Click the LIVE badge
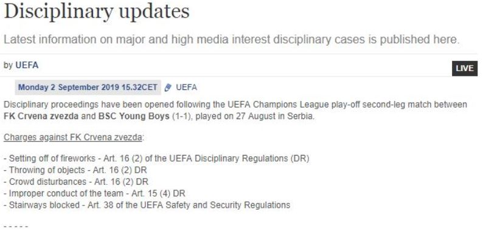Viewport: 483px width, 237px height. (x=465, y=68)
